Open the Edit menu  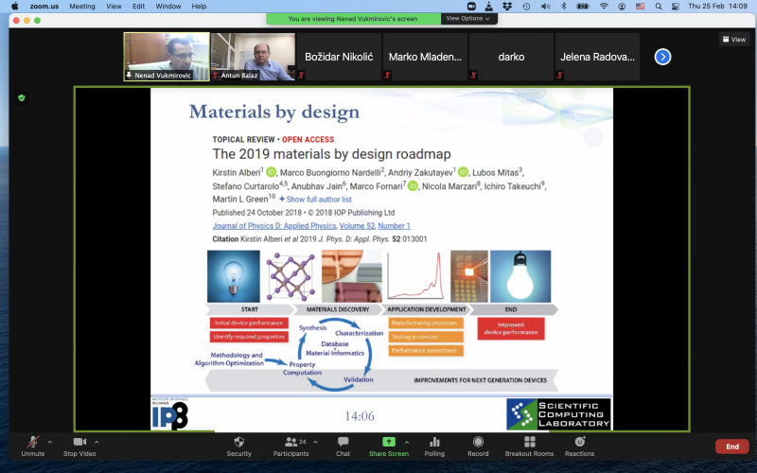(x=138, y=7)
